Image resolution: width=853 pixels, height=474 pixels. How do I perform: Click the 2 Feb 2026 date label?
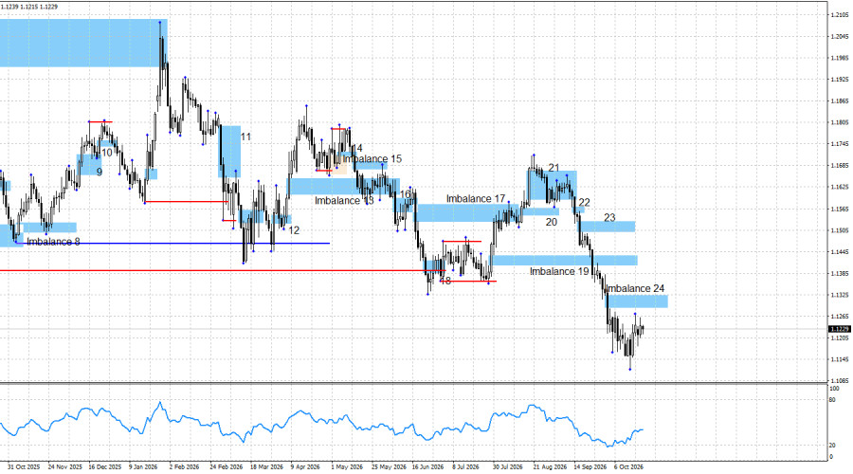click(185, 467)
